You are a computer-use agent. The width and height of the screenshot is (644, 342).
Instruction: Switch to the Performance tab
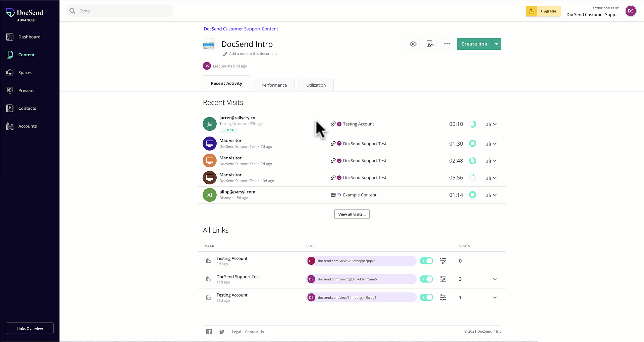(x=274, y=85)
